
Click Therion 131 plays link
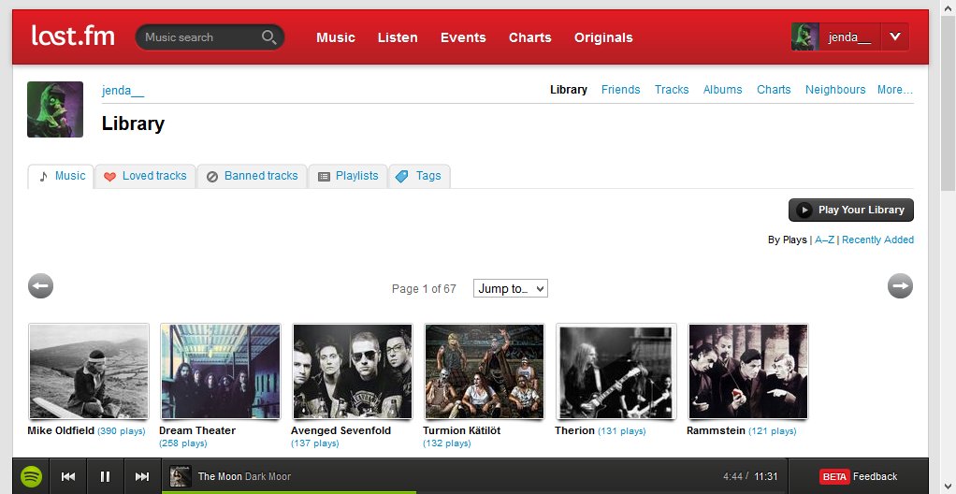point(621,431)
